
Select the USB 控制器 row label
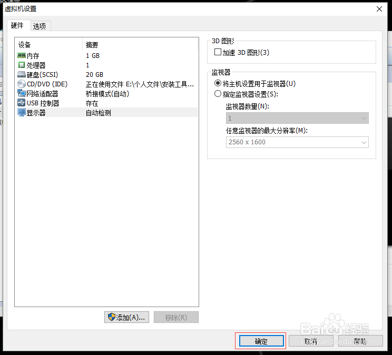point(43,103)
